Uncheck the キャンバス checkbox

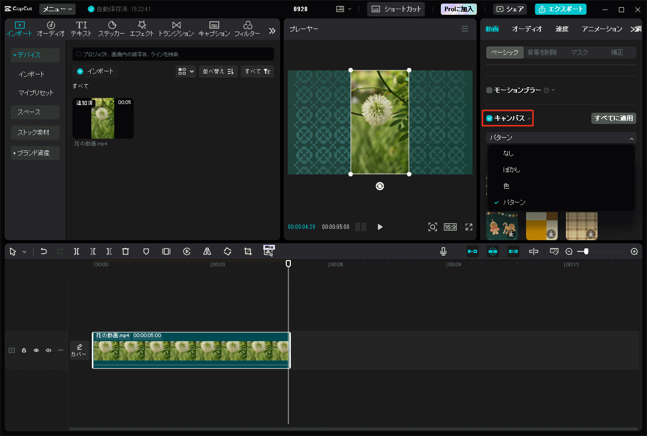489,118
